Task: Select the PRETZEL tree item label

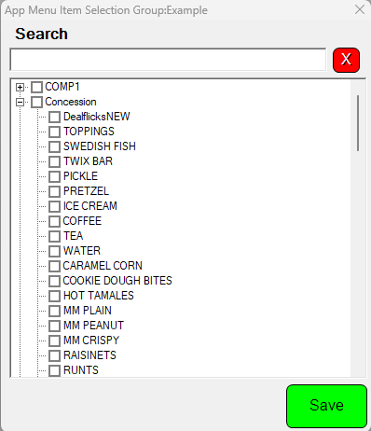Action: coord(86,191)
